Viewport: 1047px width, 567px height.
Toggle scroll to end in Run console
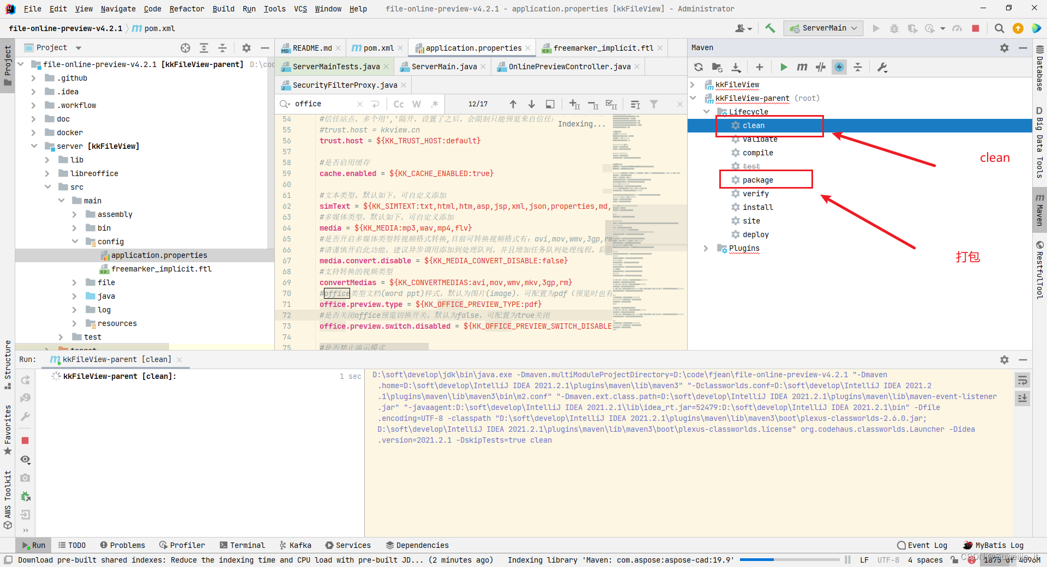point(1022,399)
